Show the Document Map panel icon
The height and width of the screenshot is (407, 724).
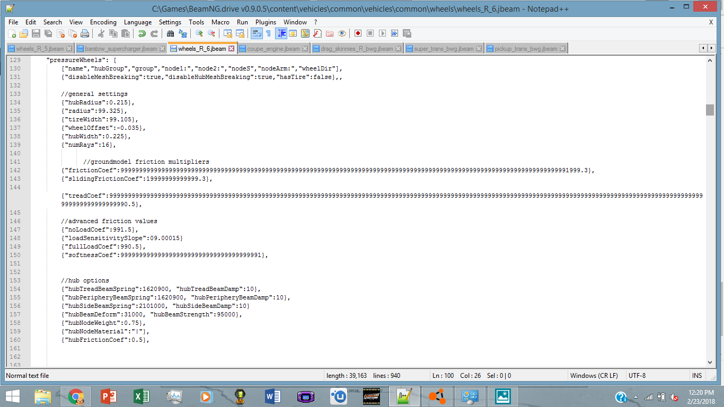coord(305,33)
